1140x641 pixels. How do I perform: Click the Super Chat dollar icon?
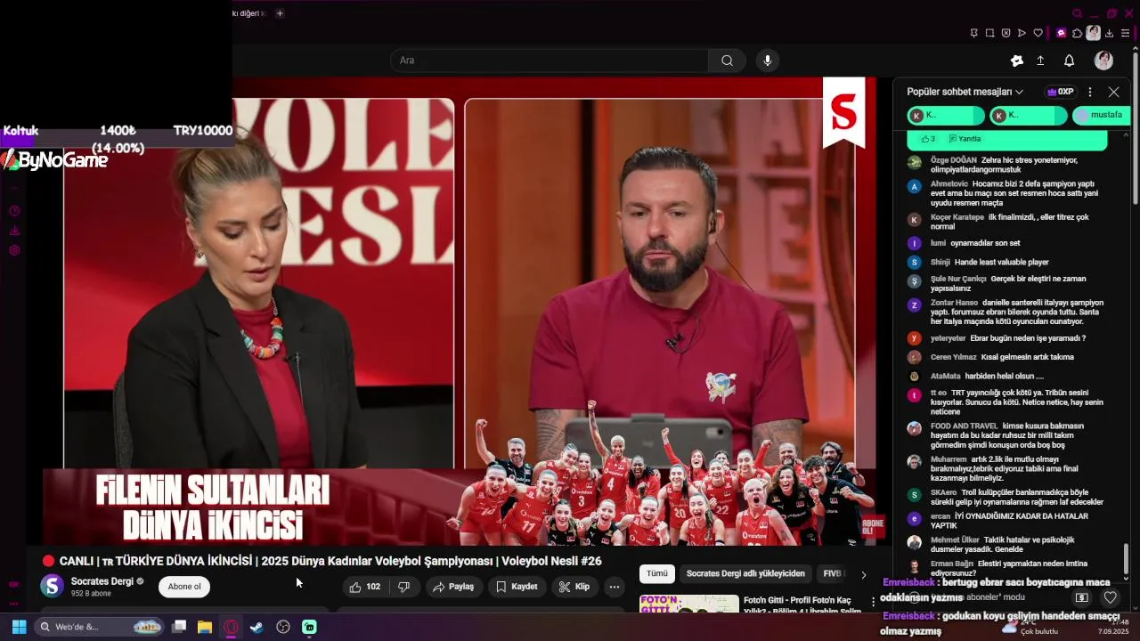(x=1081, y=597)
